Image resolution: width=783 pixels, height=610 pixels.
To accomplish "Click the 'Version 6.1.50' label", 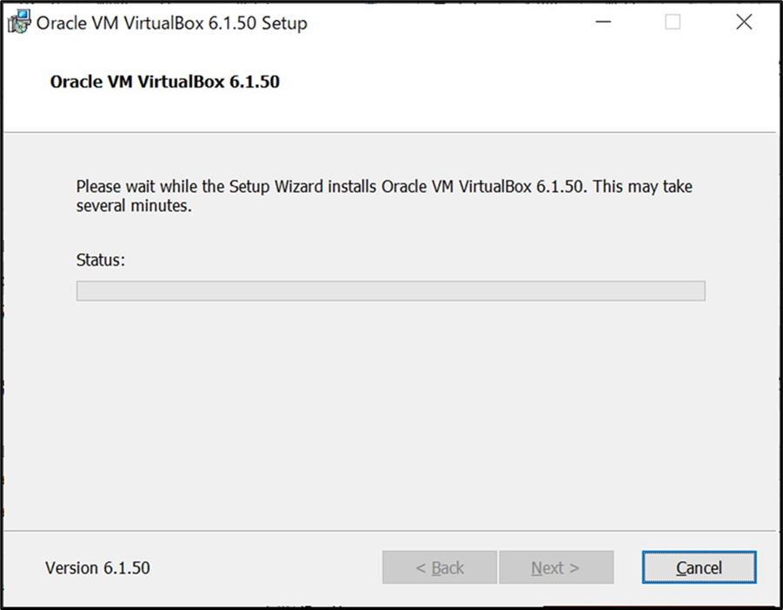I will point(97,567).
